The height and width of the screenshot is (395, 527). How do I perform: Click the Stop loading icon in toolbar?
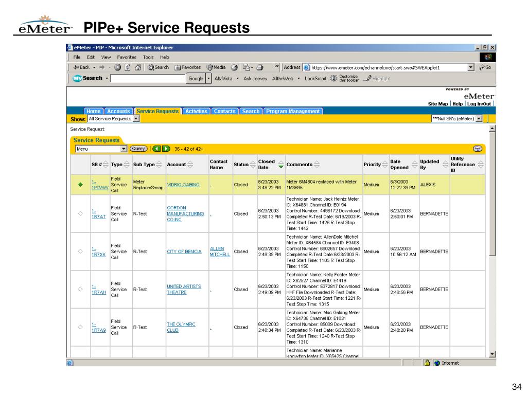(x=118, y=67)
